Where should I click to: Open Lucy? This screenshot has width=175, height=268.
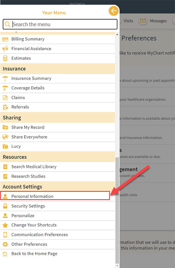57,146
